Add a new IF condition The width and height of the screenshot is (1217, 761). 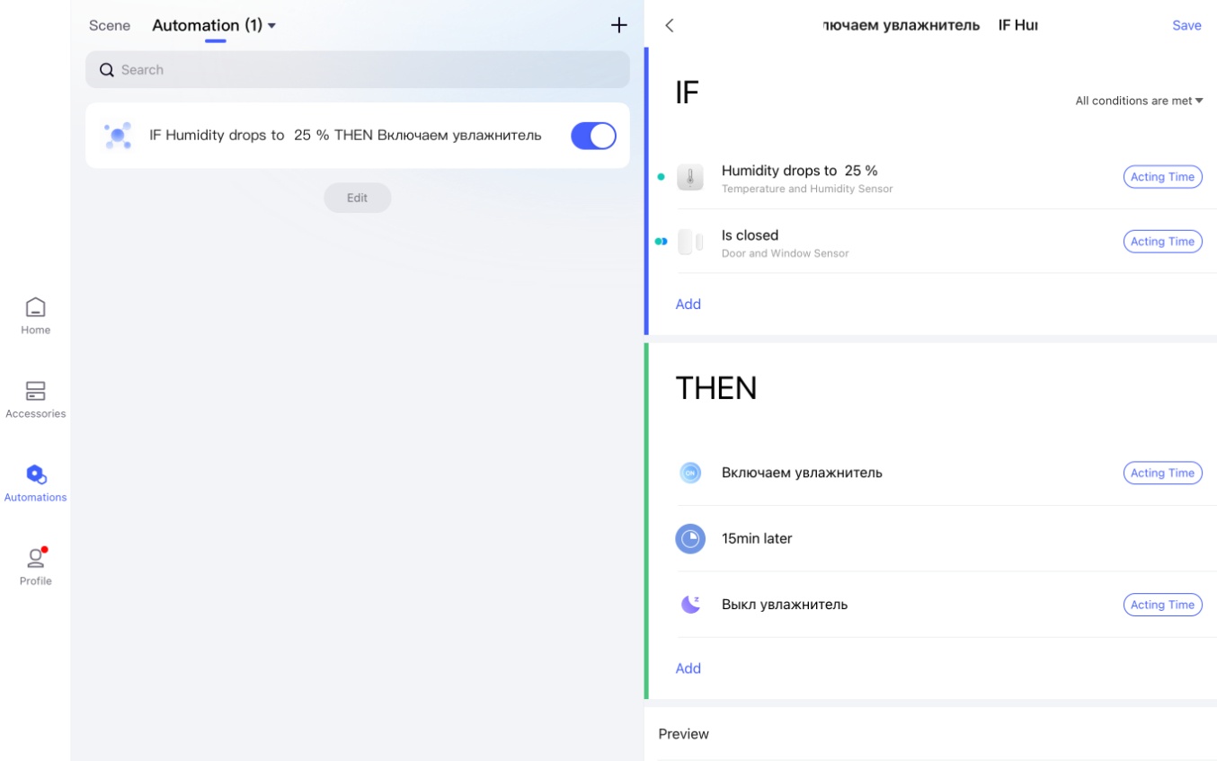[x=688, y=304]
